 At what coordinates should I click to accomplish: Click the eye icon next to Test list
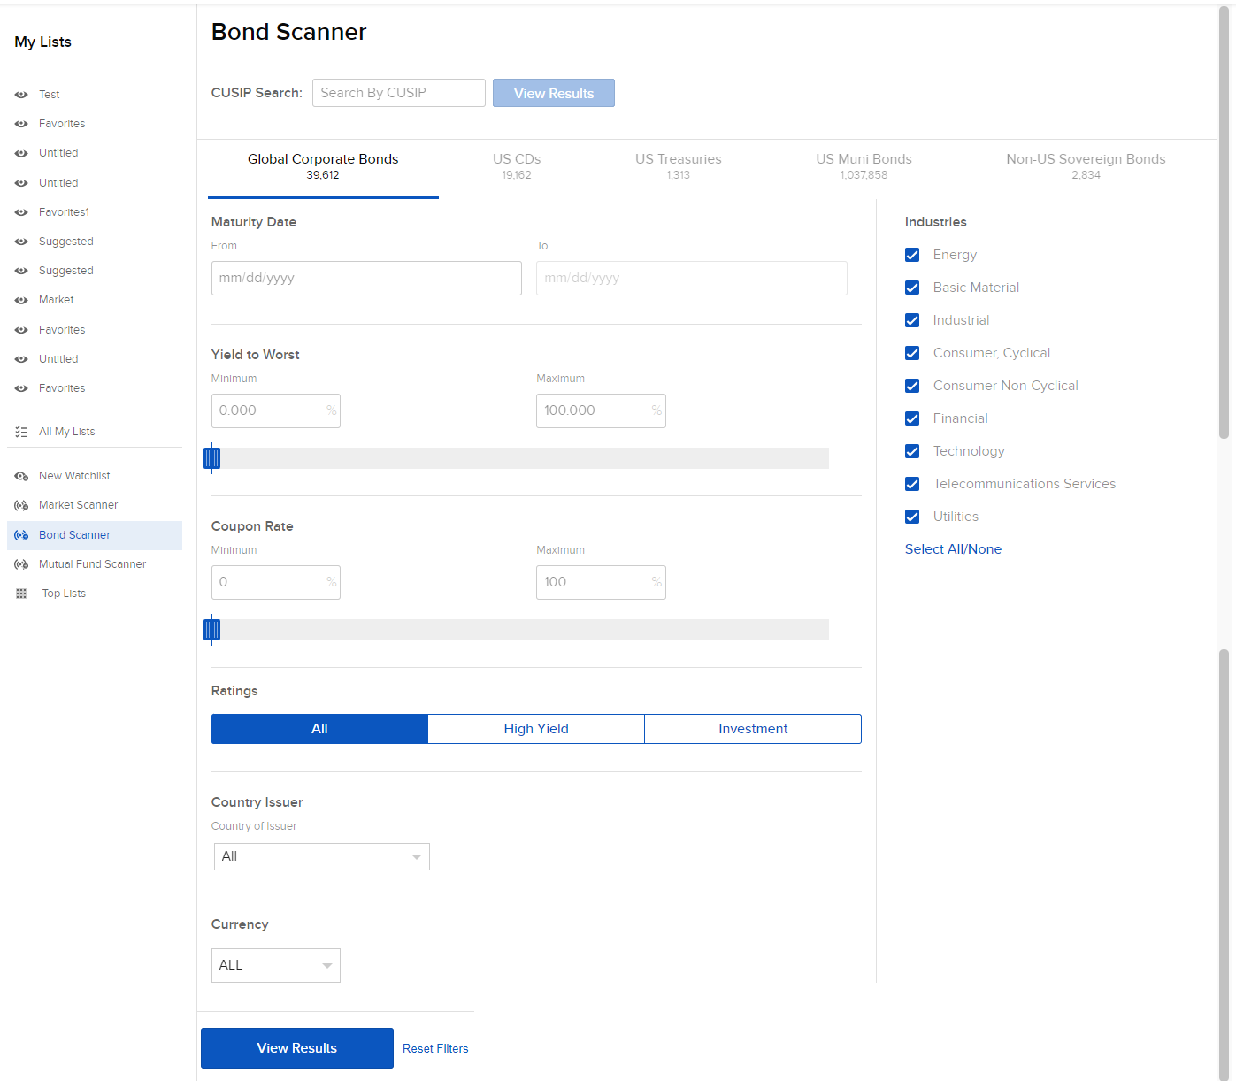point(21,95)
